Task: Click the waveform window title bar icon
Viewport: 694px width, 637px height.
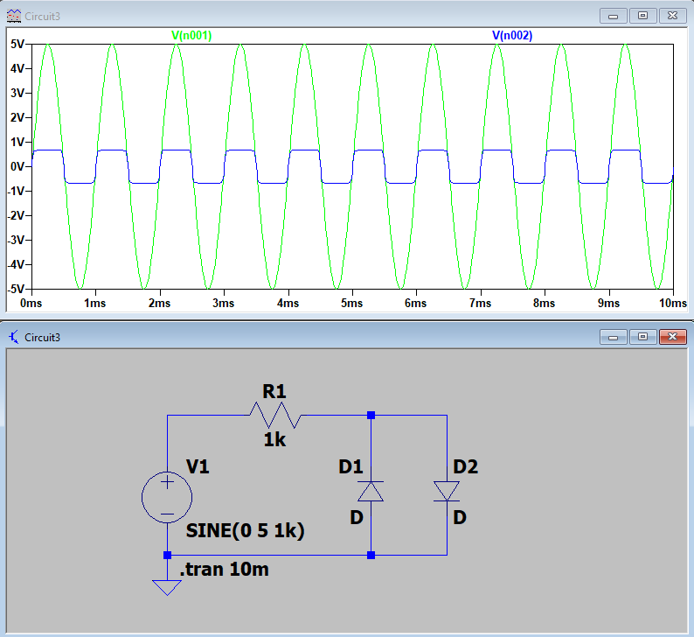Action: pos(13,16)
